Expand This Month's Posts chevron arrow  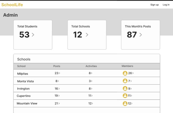140,35
